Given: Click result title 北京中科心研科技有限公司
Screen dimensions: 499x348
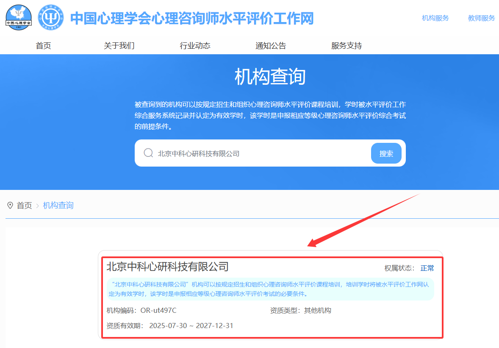Looking at the screenshot, I should [x=167, y=267].
